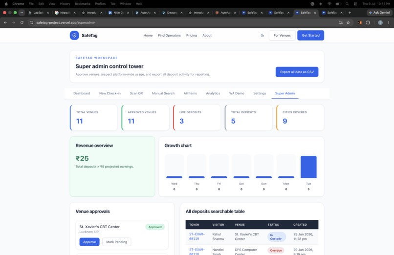Screen dimensions: 394x255
Task: Open the Manual Search tab
Action: pyautogui.click(x=163, y=93)
